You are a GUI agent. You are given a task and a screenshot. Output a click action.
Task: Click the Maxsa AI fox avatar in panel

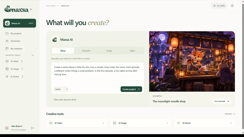[x=55, y=40]
